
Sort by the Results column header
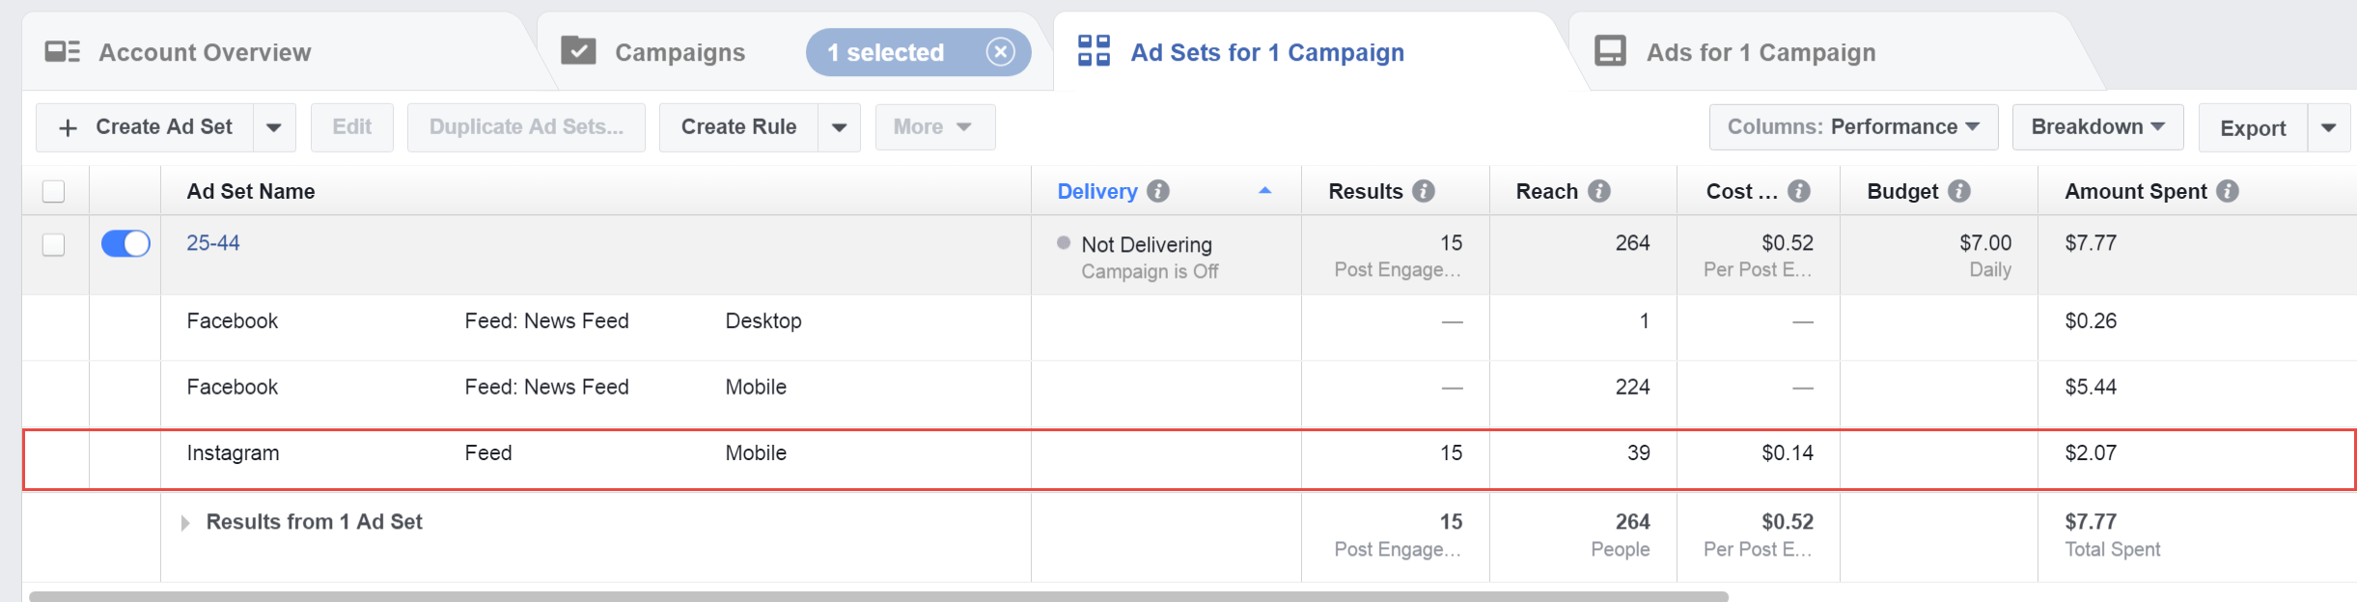[x=1366, y=191]
